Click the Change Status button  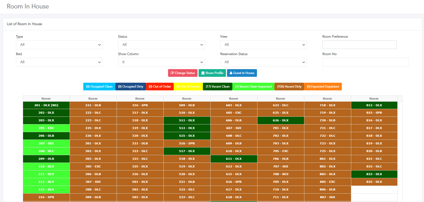[x=183, y=73]
